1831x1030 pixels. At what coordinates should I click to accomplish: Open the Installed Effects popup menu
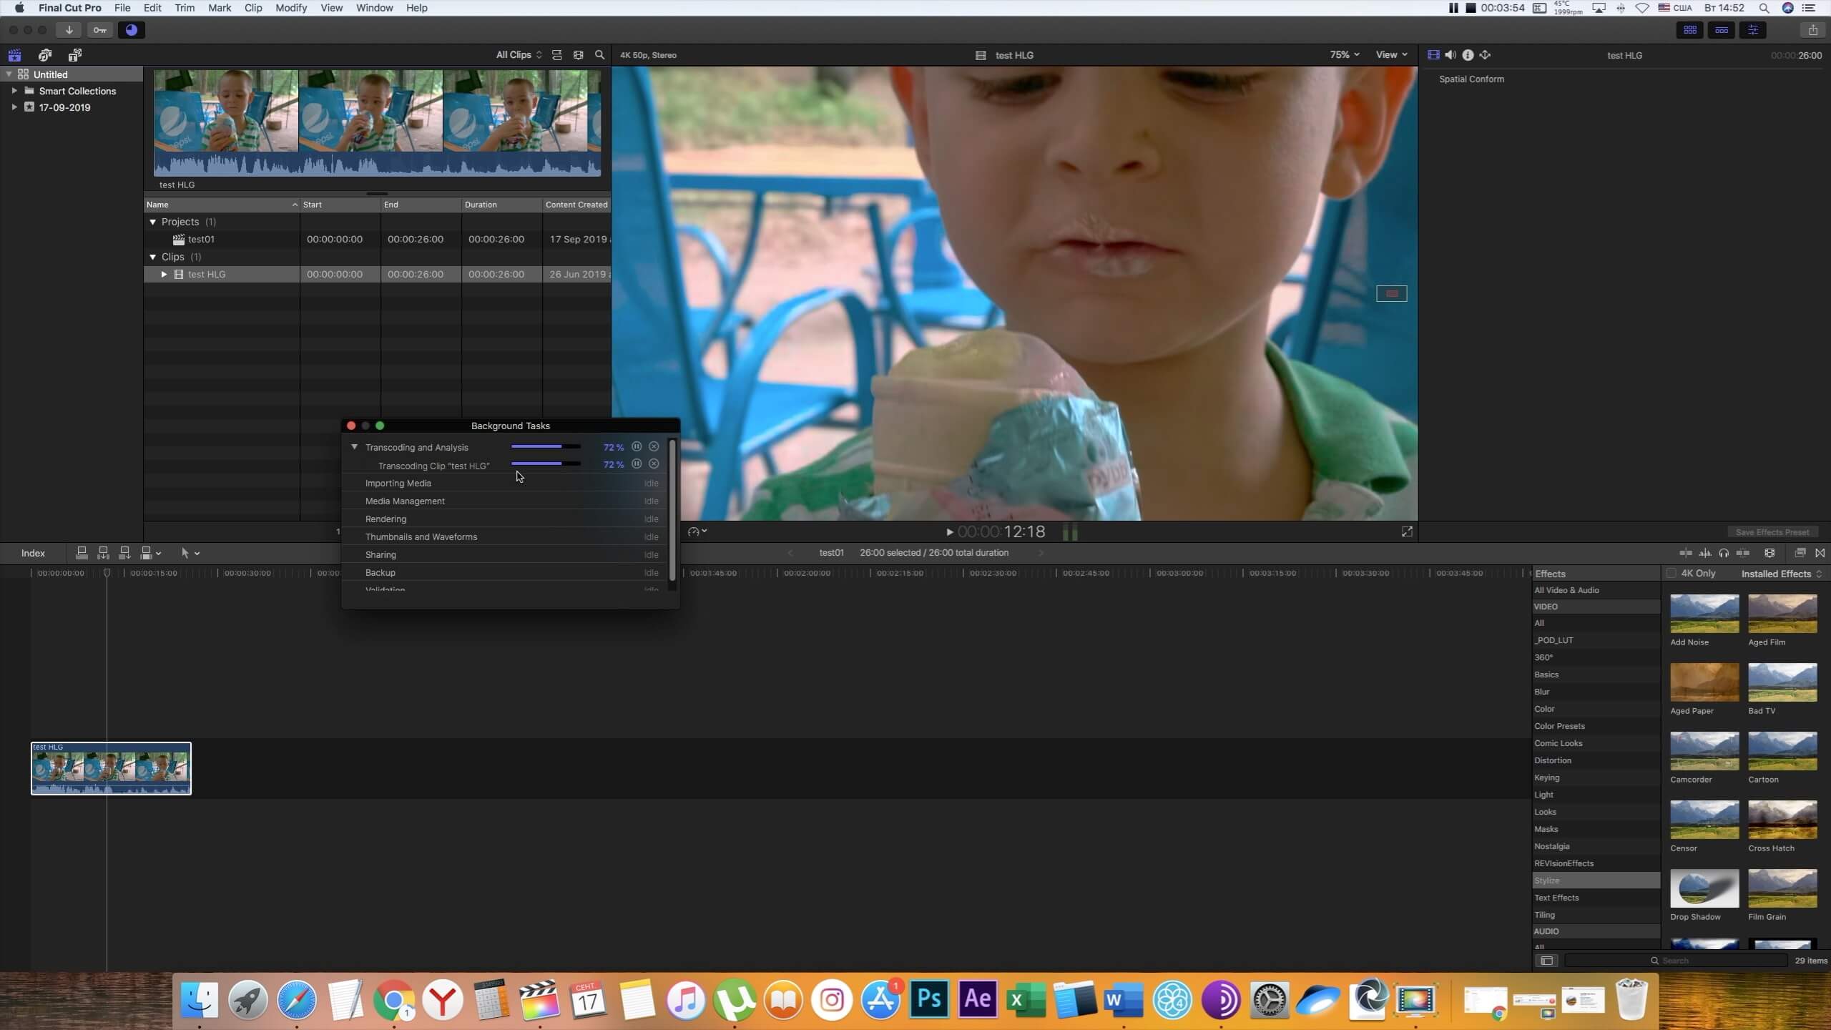click(x=1782, y=574)
